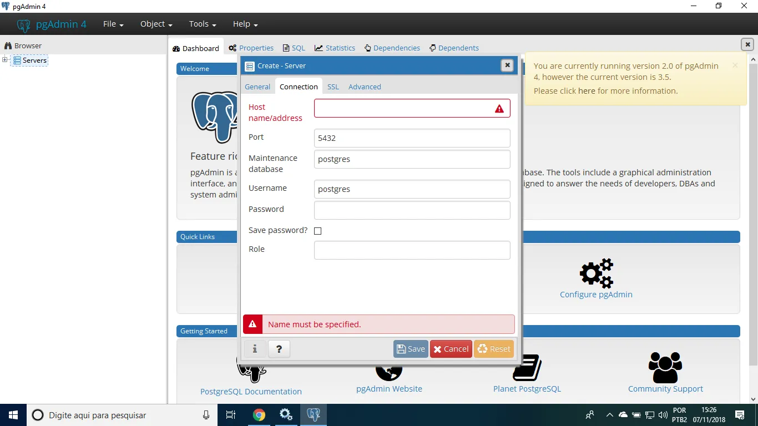
Task: Click the info button in the dialog footer
Action: coord(255,349)
